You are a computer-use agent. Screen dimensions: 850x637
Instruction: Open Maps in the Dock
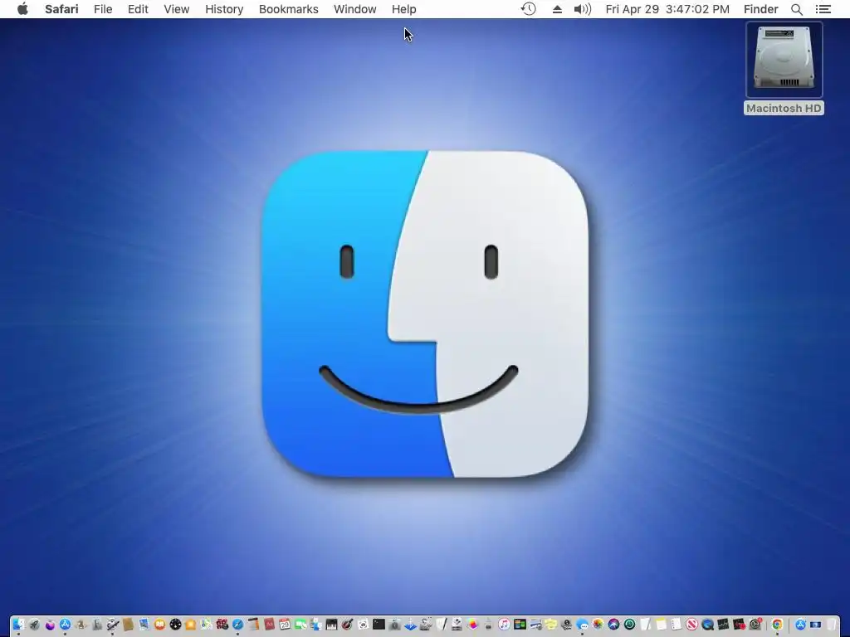tap(206, 625)
